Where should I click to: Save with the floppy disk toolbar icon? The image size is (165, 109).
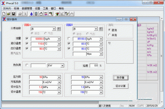(x=14, y=14)
